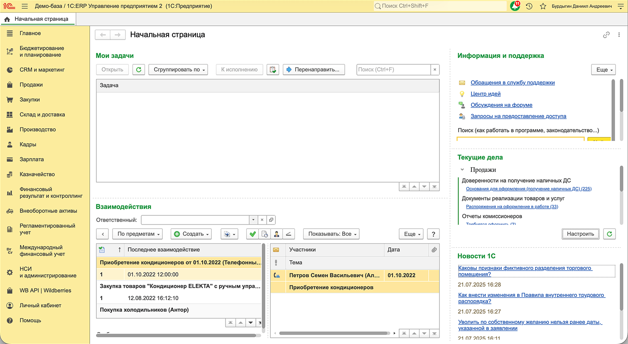Image resolution: width=628 pixels, height=344 pixels.
Task: Open the Продажи section in the sidebar
Action: [x=31, y=85]
